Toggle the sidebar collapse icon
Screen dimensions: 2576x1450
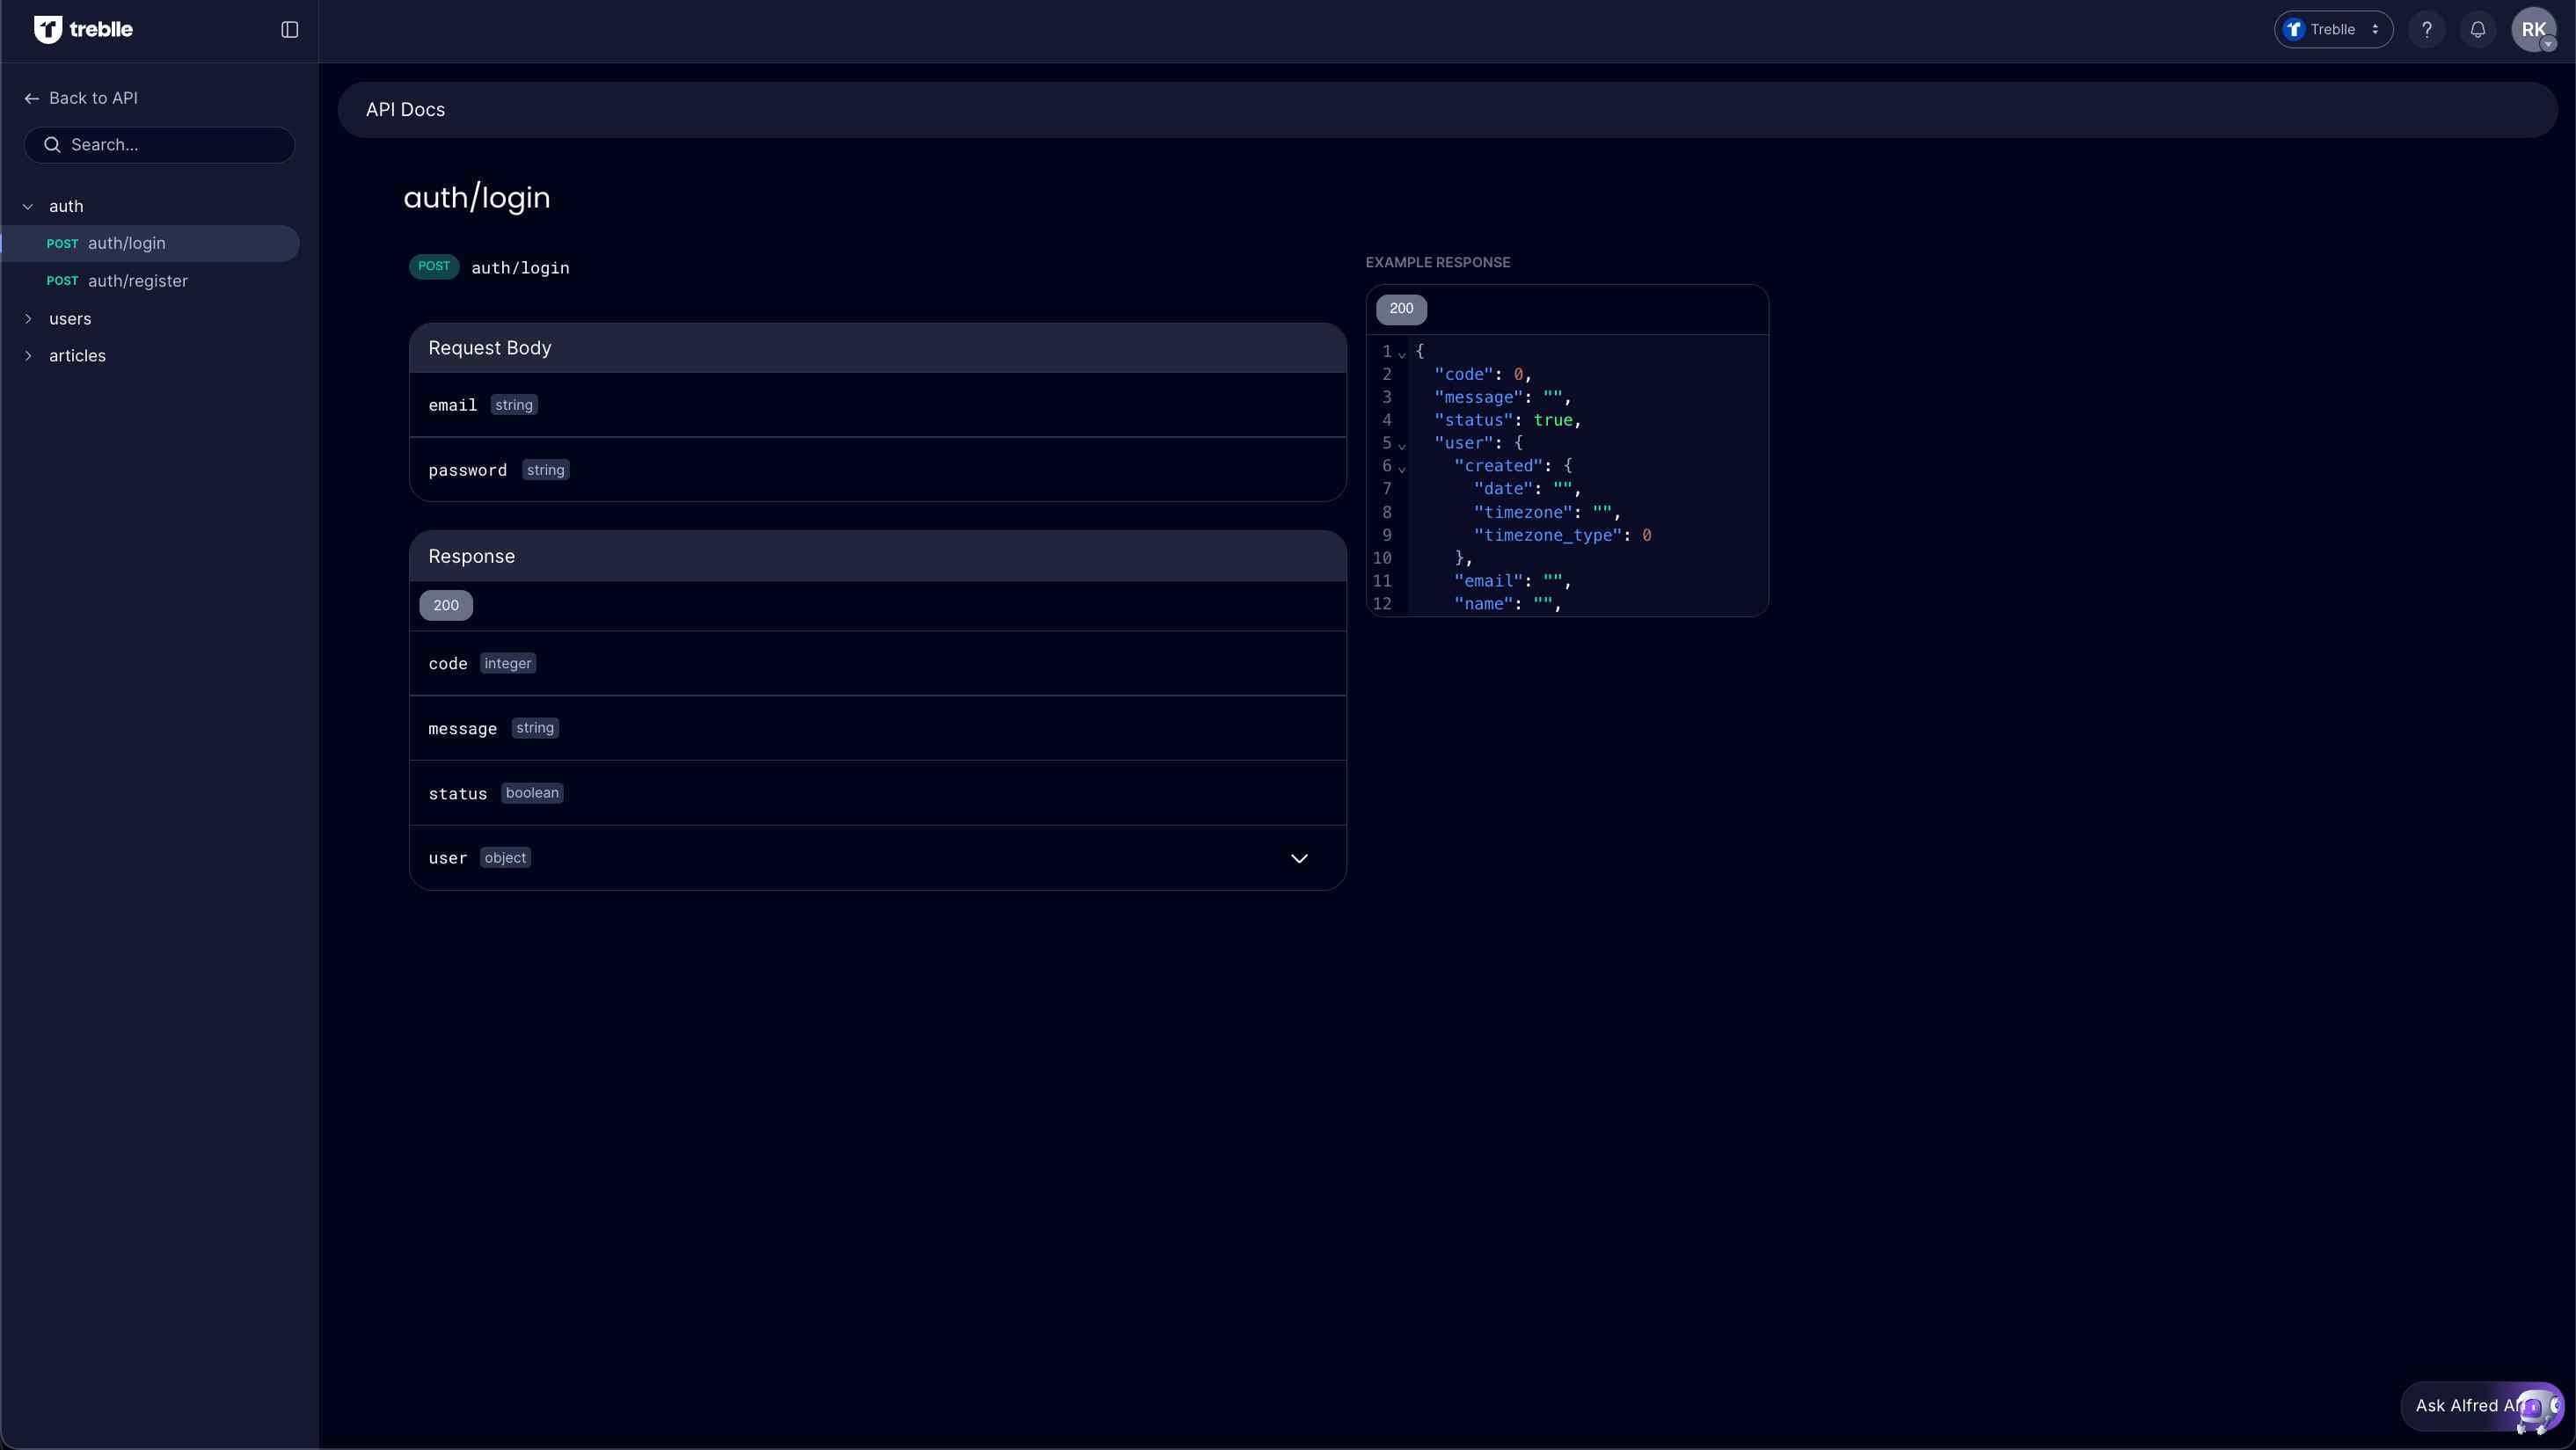click(289, 29)
